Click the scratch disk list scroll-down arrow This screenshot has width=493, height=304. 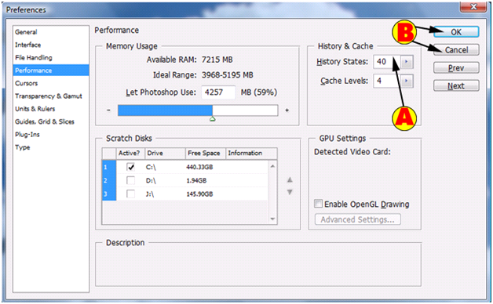[x=272, y=219]
